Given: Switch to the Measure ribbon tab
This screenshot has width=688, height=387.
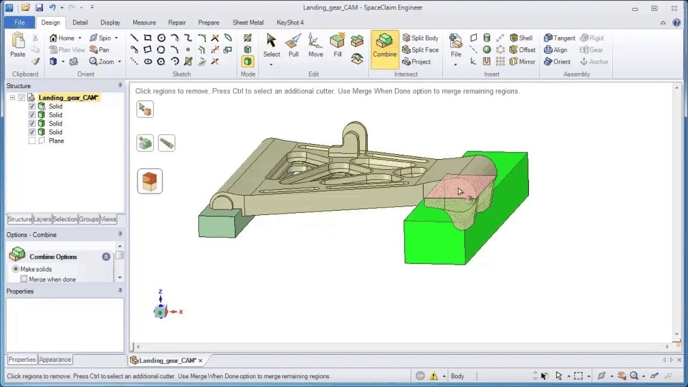Looking at the screenshot, I should (144, 23).
